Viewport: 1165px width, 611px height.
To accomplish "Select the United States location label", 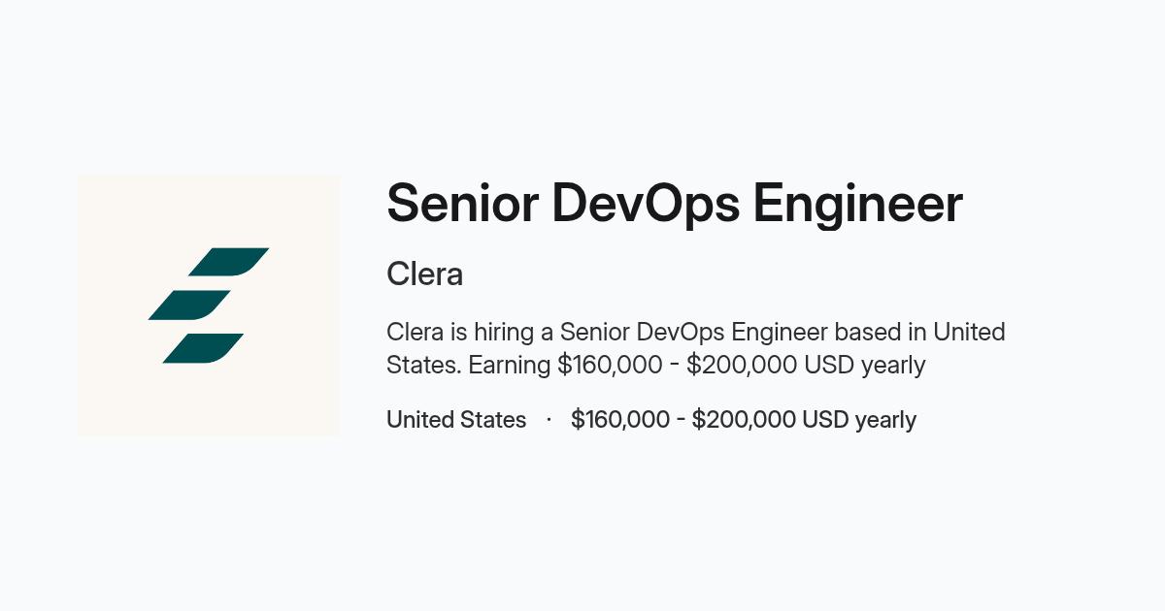I will 456,420.
